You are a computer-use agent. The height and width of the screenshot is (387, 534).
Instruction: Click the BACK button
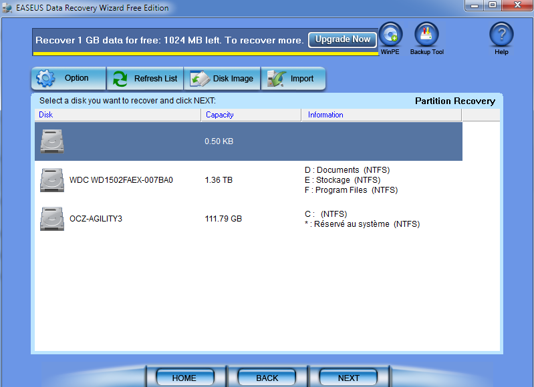267,378
